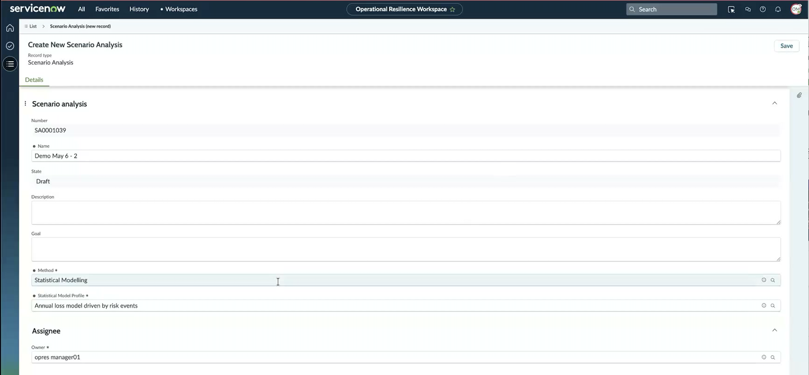Screen dimensions: 809x375
Task: Select the Details tab
Action: click(34, 80)
